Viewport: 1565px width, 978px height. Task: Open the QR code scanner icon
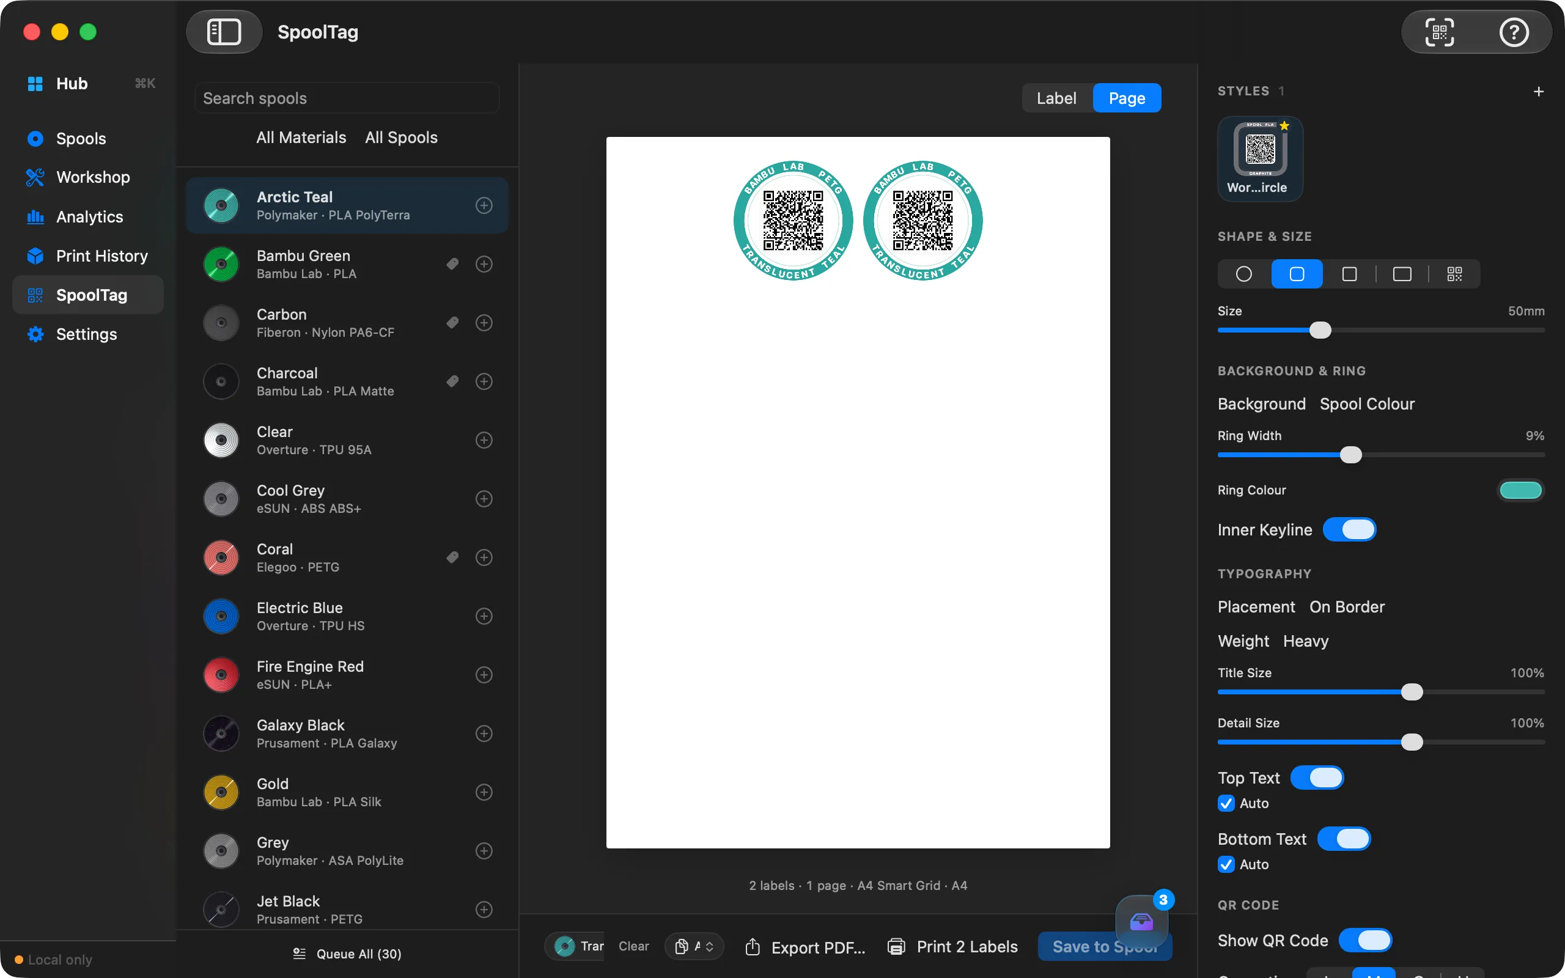(1440, 32)
